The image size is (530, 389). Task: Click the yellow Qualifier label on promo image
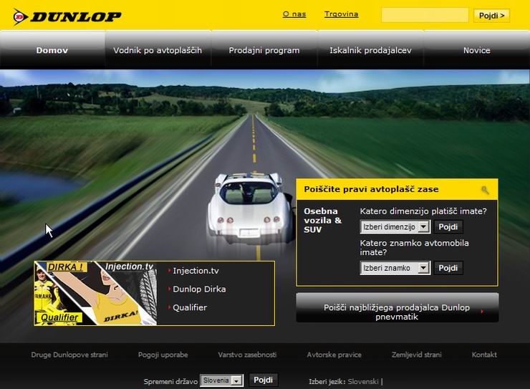coord(59,317)
